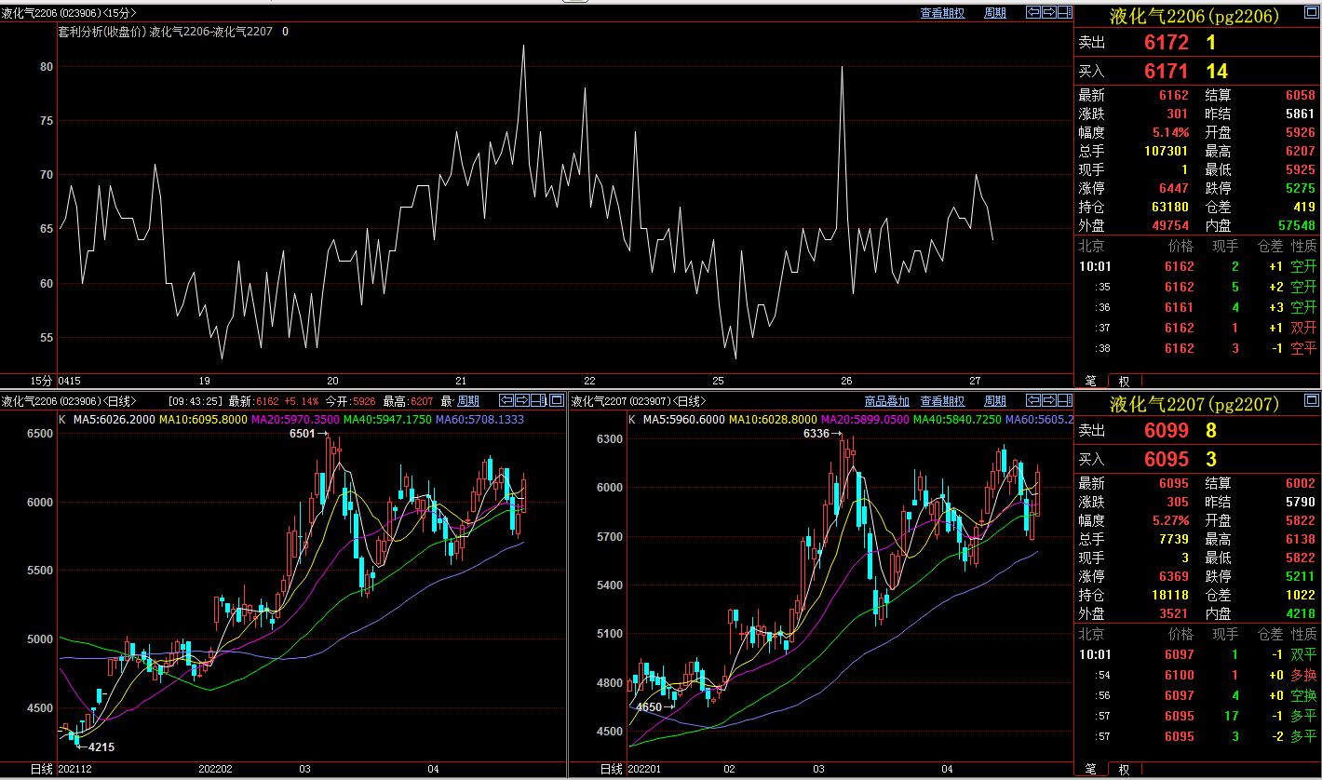Screen dimensions: 1322x780
Task: Click forward arrow icon in pg2206 daily chart
Action: click(522, 400)
